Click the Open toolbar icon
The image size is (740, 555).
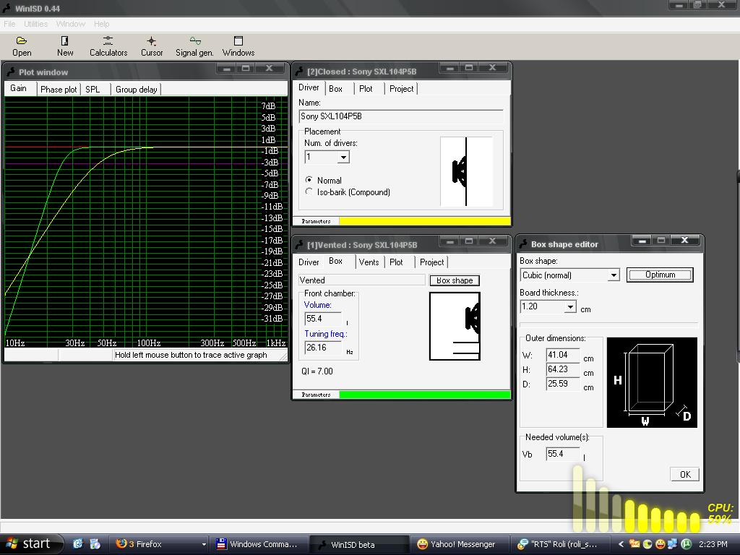point(22,46)
